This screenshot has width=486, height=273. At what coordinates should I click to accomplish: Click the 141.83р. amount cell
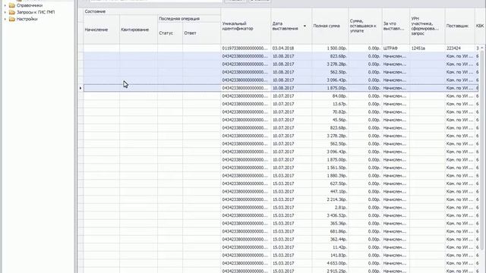(x=330, y=256)
